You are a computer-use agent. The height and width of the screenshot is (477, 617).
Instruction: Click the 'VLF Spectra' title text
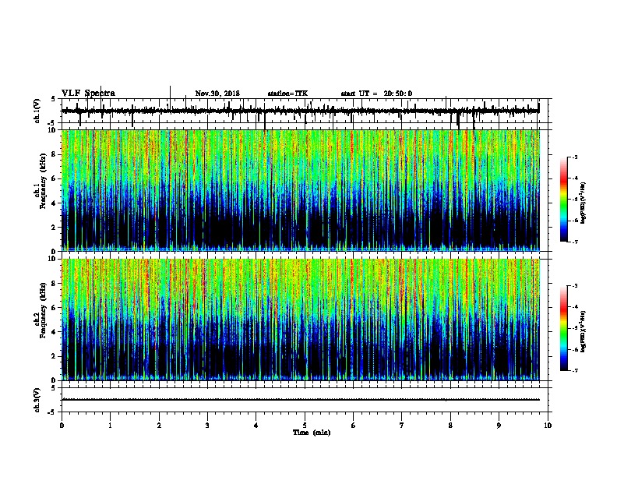[88, 94]
